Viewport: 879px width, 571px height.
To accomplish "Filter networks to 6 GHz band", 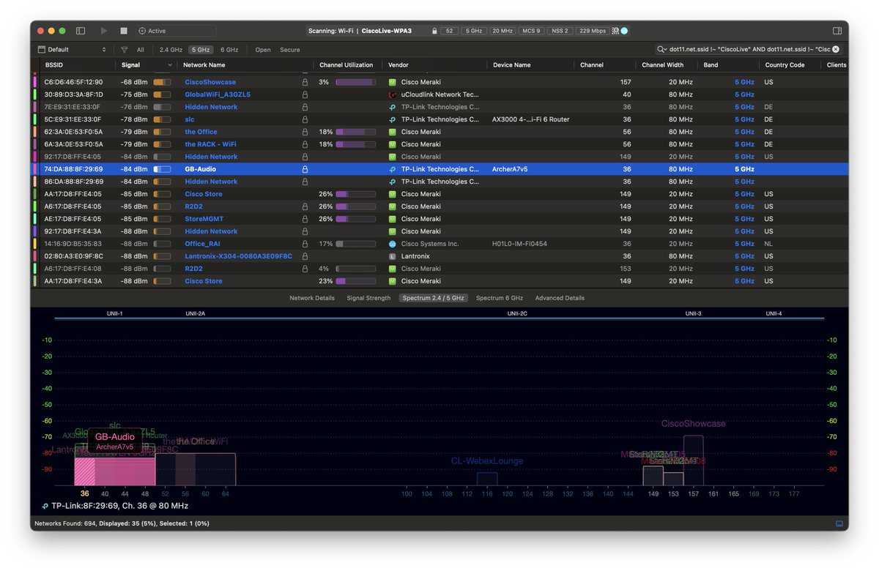I will pos(229,50).
